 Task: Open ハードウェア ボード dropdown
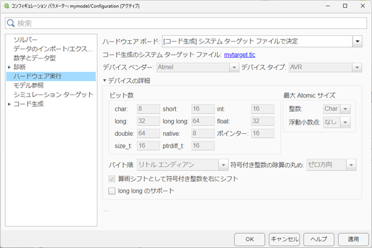coord(358,42)
